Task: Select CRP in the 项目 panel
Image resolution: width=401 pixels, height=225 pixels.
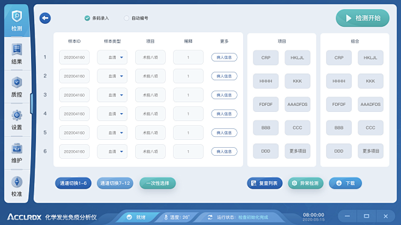Action: (x=266, y=58)
